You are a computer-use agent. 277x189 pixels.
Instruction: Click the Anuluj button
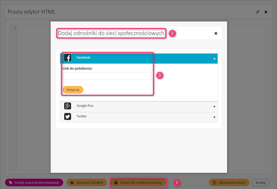[x=260, y=182]
